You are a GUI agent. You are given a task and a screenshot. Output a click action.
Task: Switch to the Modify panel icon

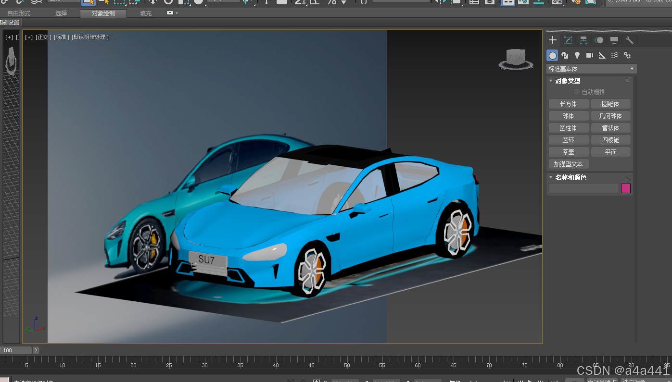point(568,40)
